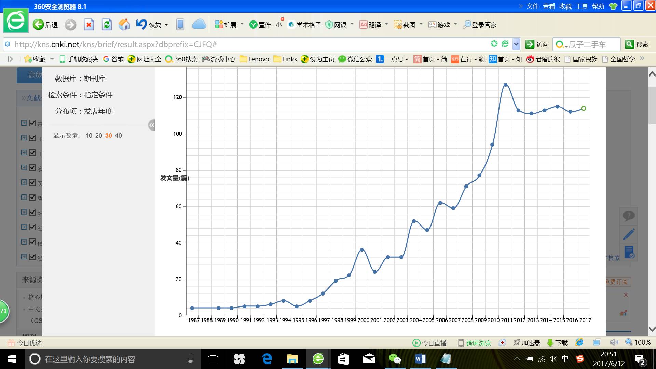Click the 访问 go button

pos(537,44)
